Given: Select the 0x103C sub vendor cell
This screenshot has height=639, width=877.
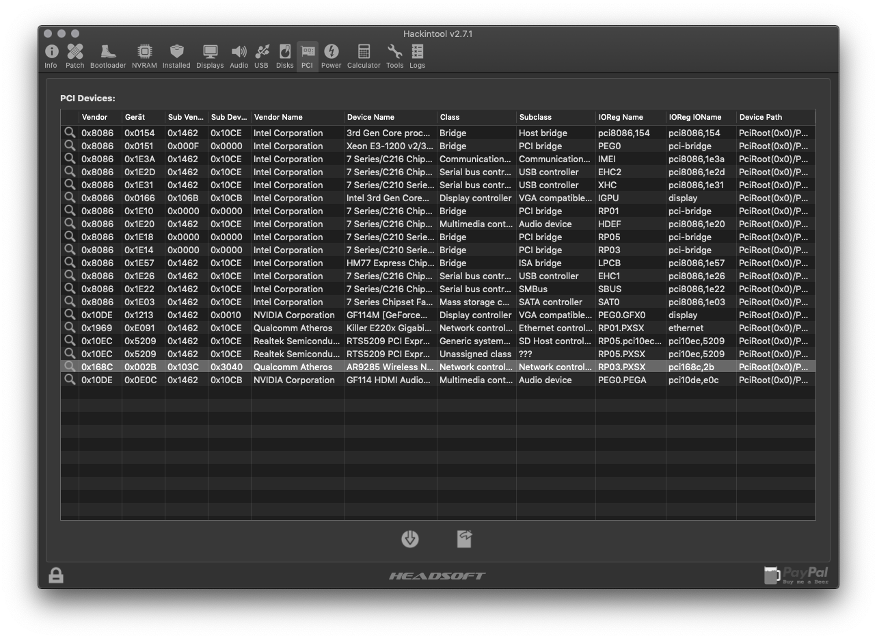Looking at the screenshot, I should [183, 367].
